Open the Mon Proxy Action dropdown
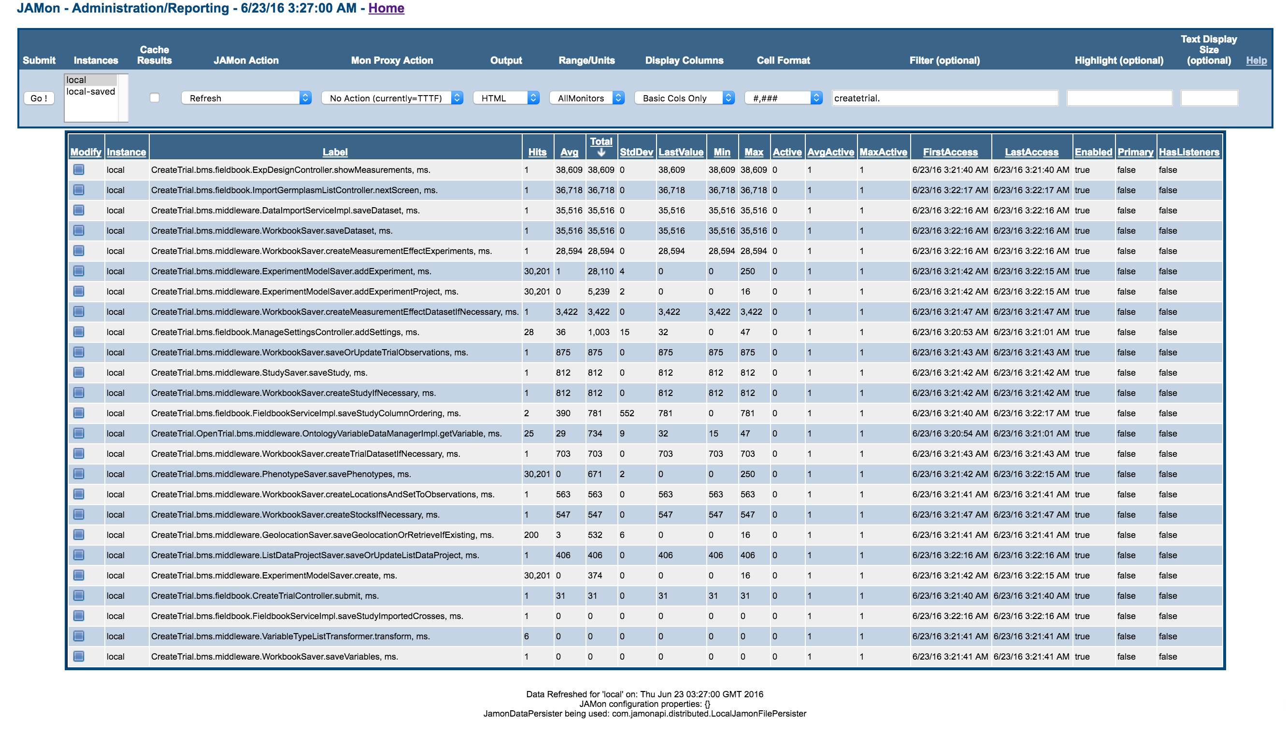The width and height of the screenshot is (1286, 733). [x=392, y=98]
